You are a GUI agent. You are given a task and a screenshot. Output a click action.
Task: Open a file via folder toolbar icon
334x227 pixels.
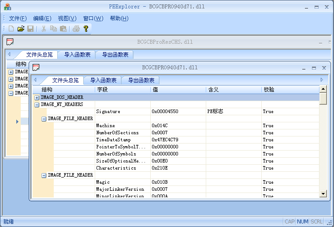point(21,29)
